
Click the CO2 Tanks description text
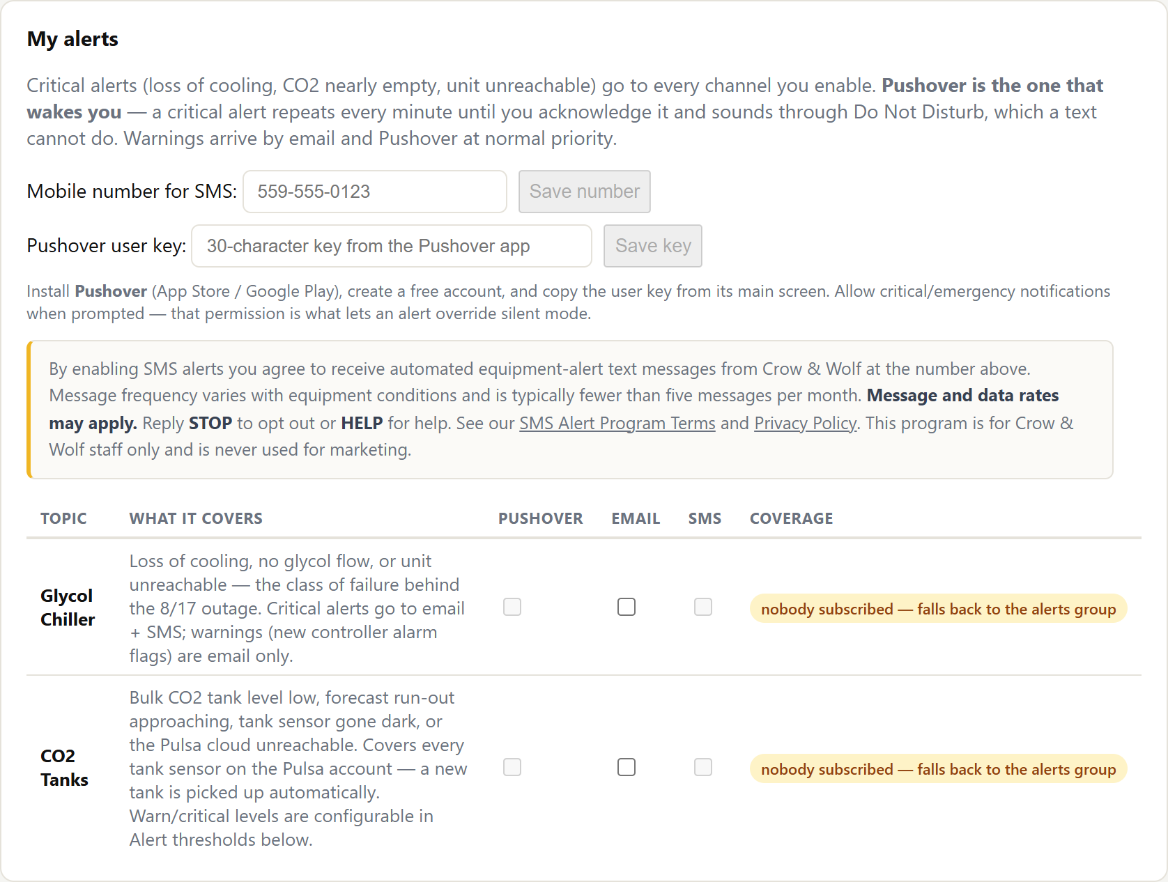click(x=298, y=768)
